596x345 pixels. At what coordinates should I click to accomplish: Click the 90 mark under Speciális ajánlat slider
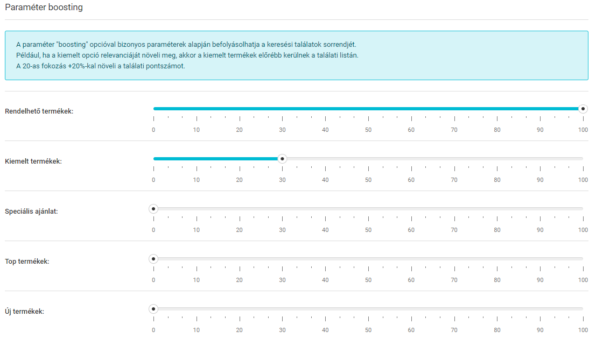pos(540,230)
